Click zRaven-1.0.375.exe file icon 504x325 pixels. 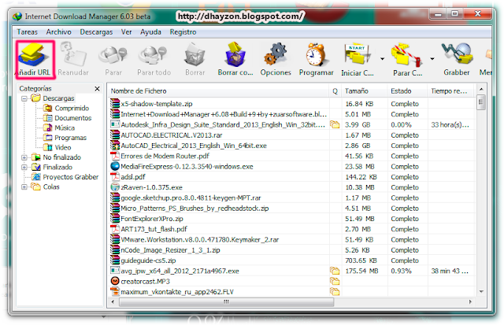click(x=115, y=187)
